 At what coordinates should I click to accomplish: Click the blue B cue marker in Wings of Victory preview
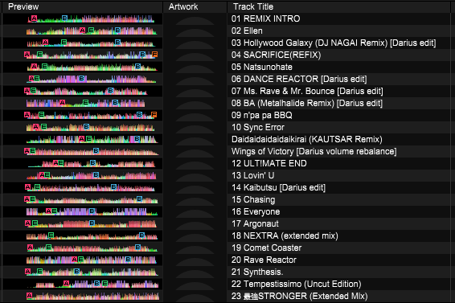(x=96, y=150)
